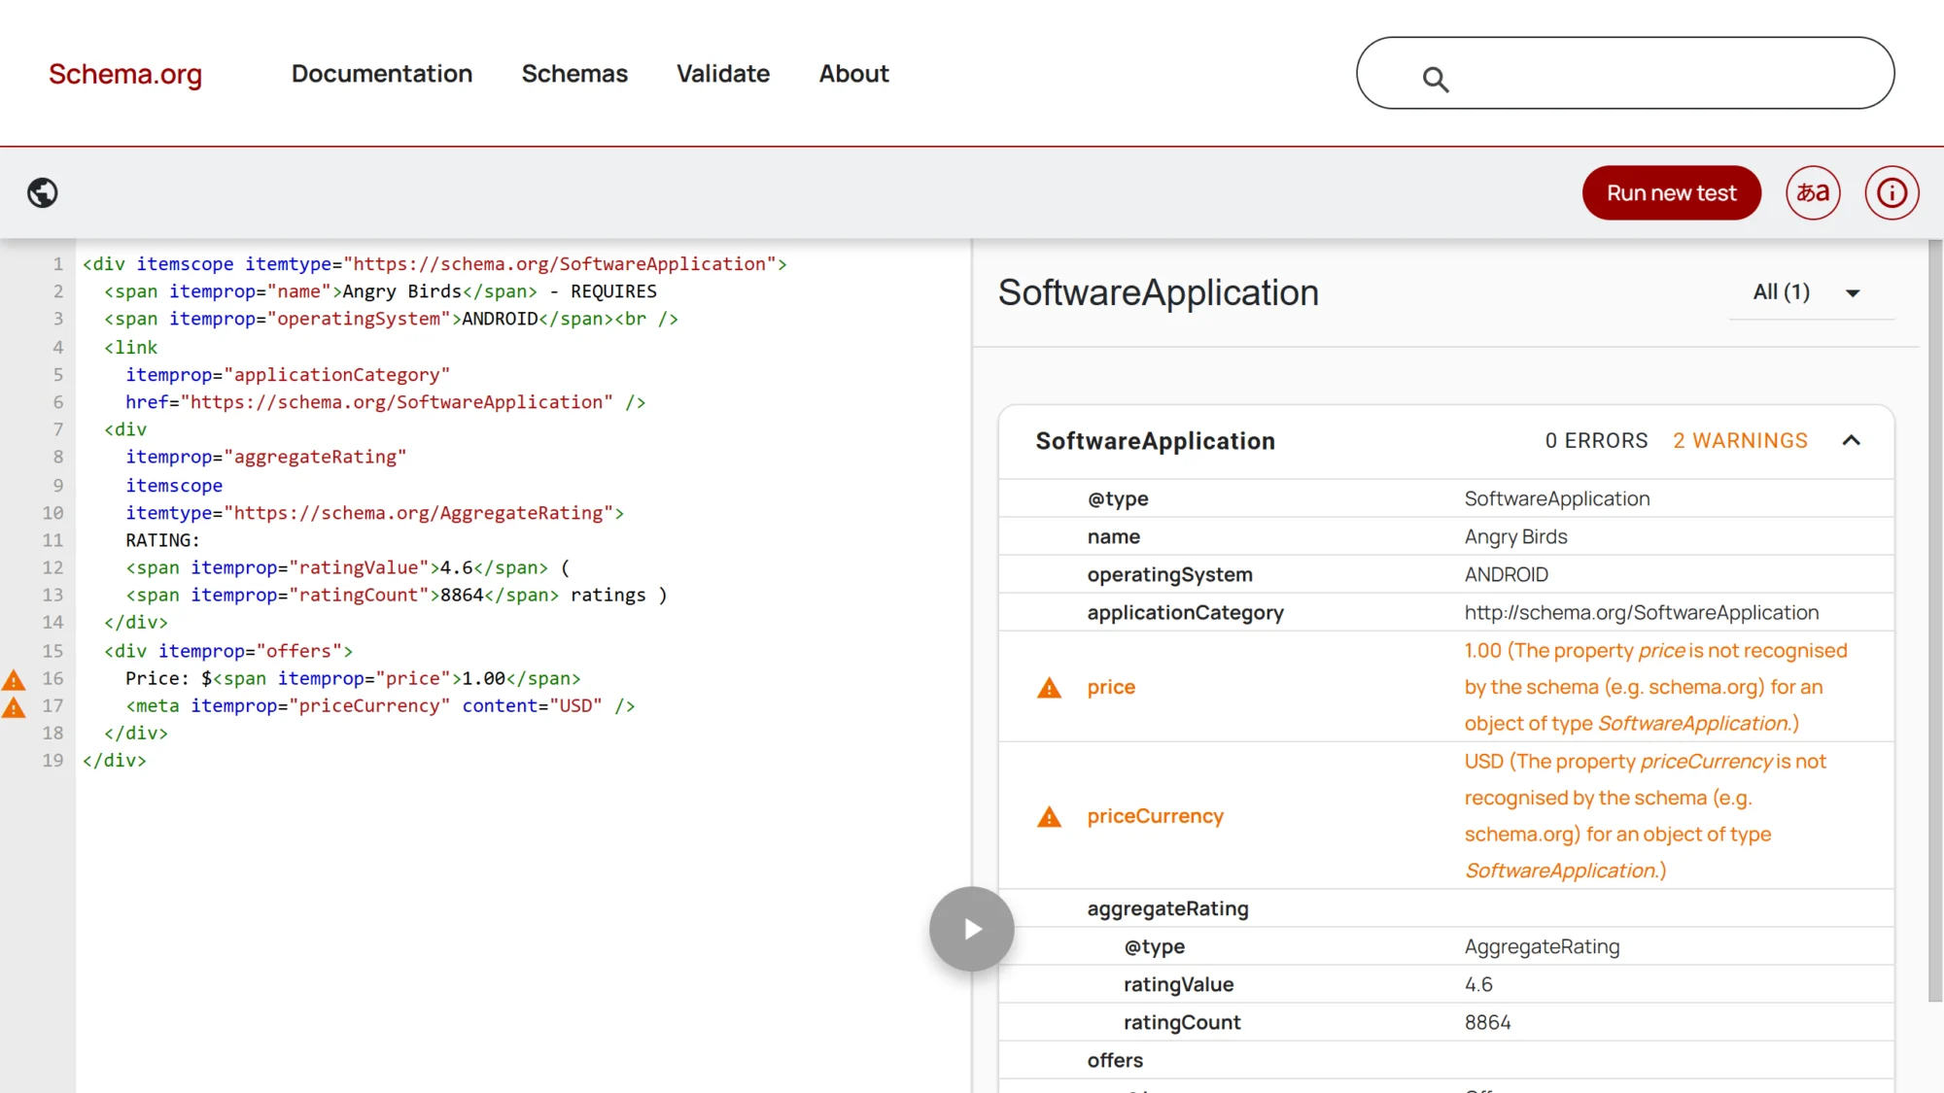The width and height of the screenshot is (1944, 1093).
Task: Open the language switcher あa icon
Action: click(x=1813, y=192)
